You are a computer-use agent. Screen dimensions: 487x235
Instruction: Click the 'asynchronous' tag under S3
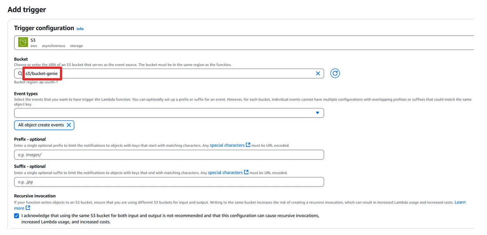coord(54,46)
